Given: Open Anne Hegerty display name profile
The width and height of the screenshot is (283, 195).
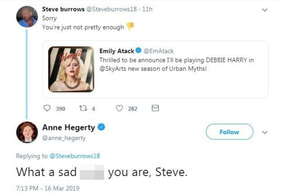Looking at the screenshot, I should tap(69, 127).
